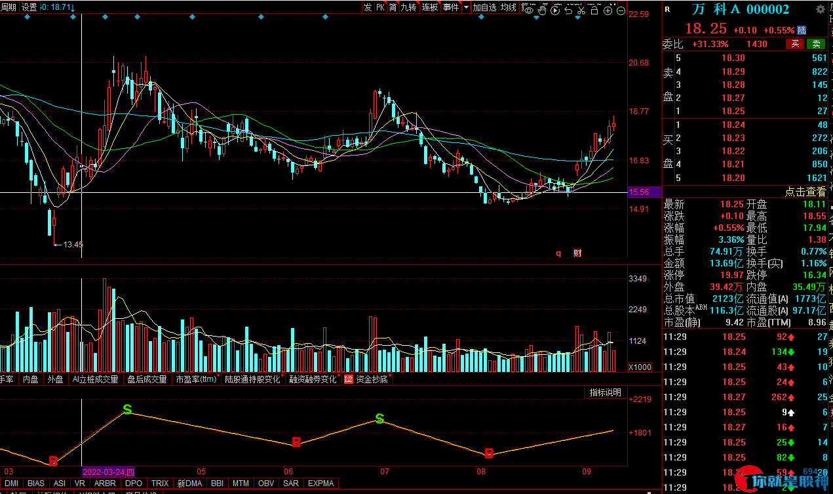Viewport: 833px width, 494px height.
Task: Select the ARBR indicator tab
Action: pos(106,484)
